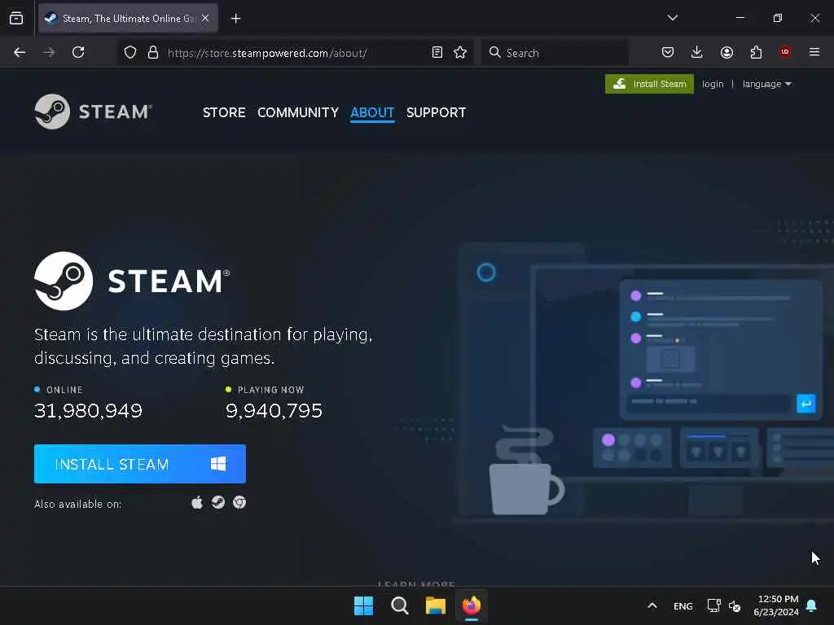Select Chrome OS download icon

point(239,502)
